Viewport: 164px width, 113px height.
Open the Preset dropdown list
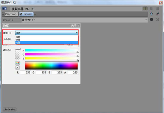pyautogui.click(x=146, y=20)
